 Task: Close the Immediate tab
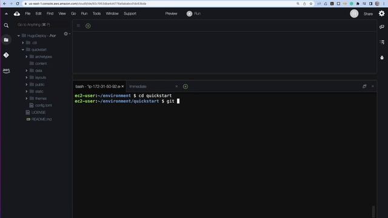pos(176,86)
